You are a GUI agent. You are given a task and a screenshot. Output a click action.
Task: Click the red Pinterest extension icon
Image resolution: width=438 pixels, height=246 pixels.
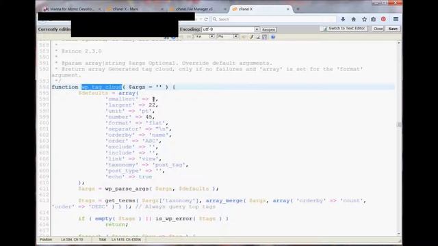click(x=383, y=19)
